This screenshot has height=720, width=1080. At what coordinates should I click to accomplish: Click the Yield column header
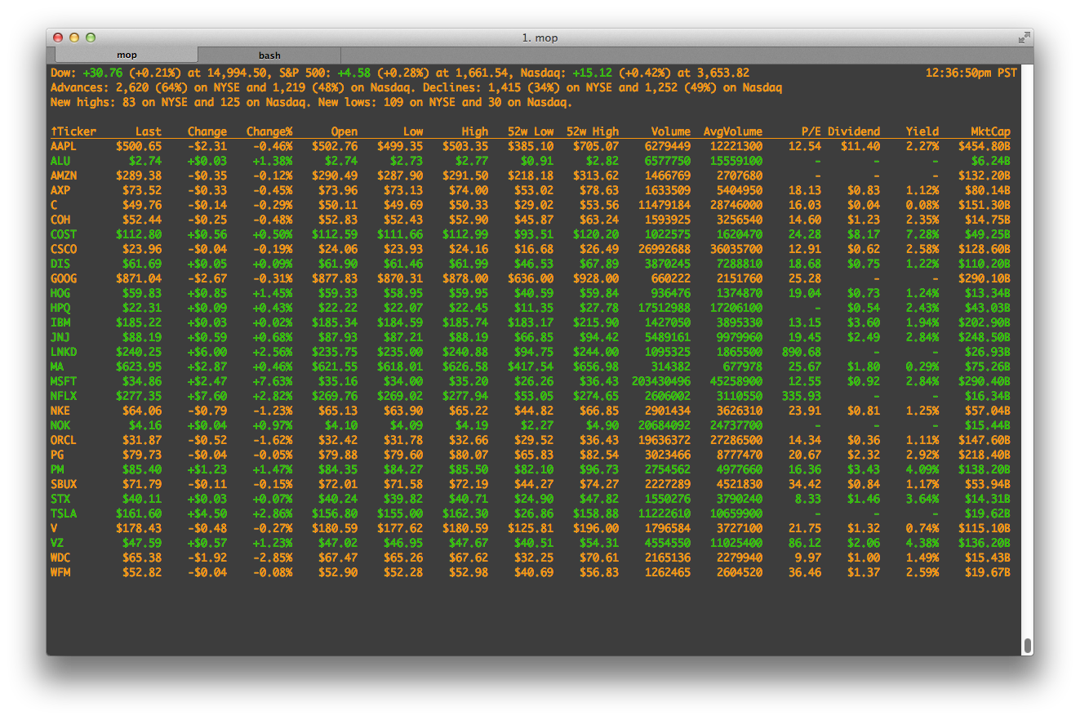tap(922, 131)
